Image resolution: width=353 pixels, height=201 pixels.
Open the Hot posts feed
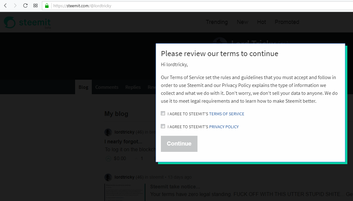tap(262, 22)
